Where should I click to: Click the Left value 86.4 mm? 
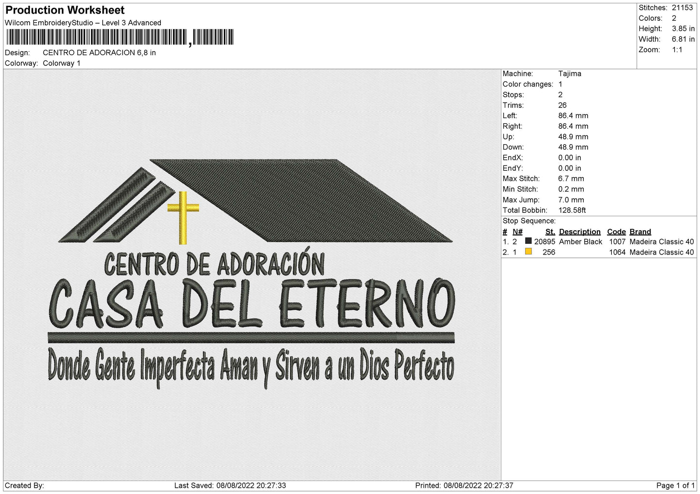click(573, 116)
